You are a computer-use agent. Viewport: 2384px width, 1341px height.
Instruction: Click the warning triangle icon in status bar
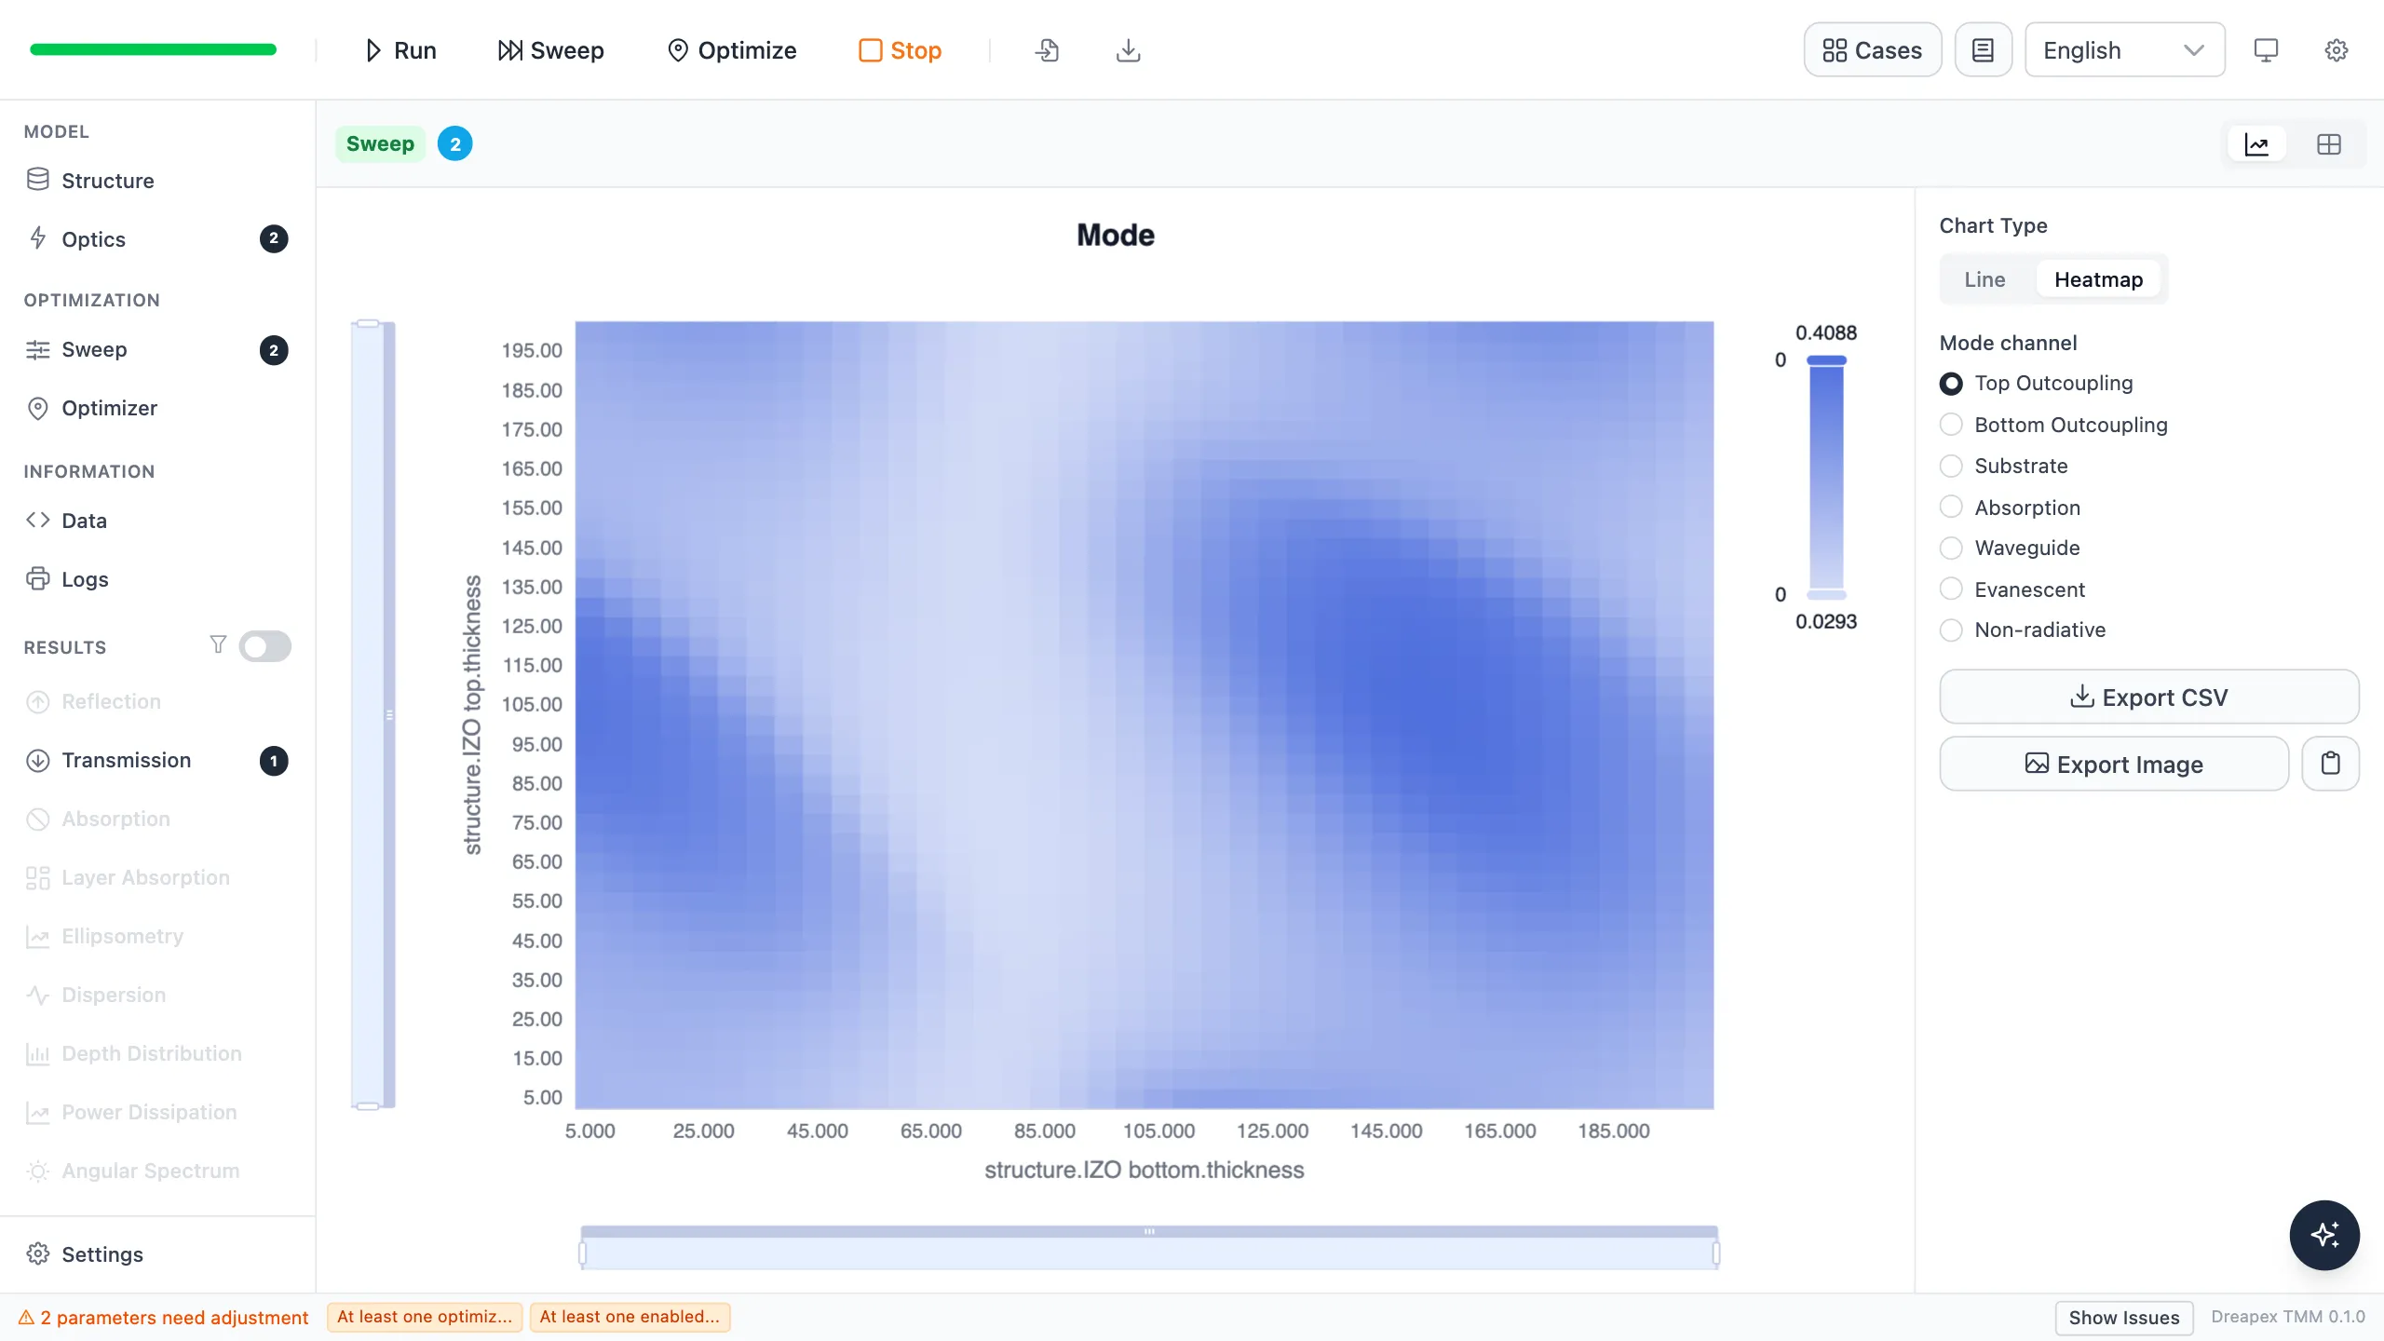coord(26,1318)
